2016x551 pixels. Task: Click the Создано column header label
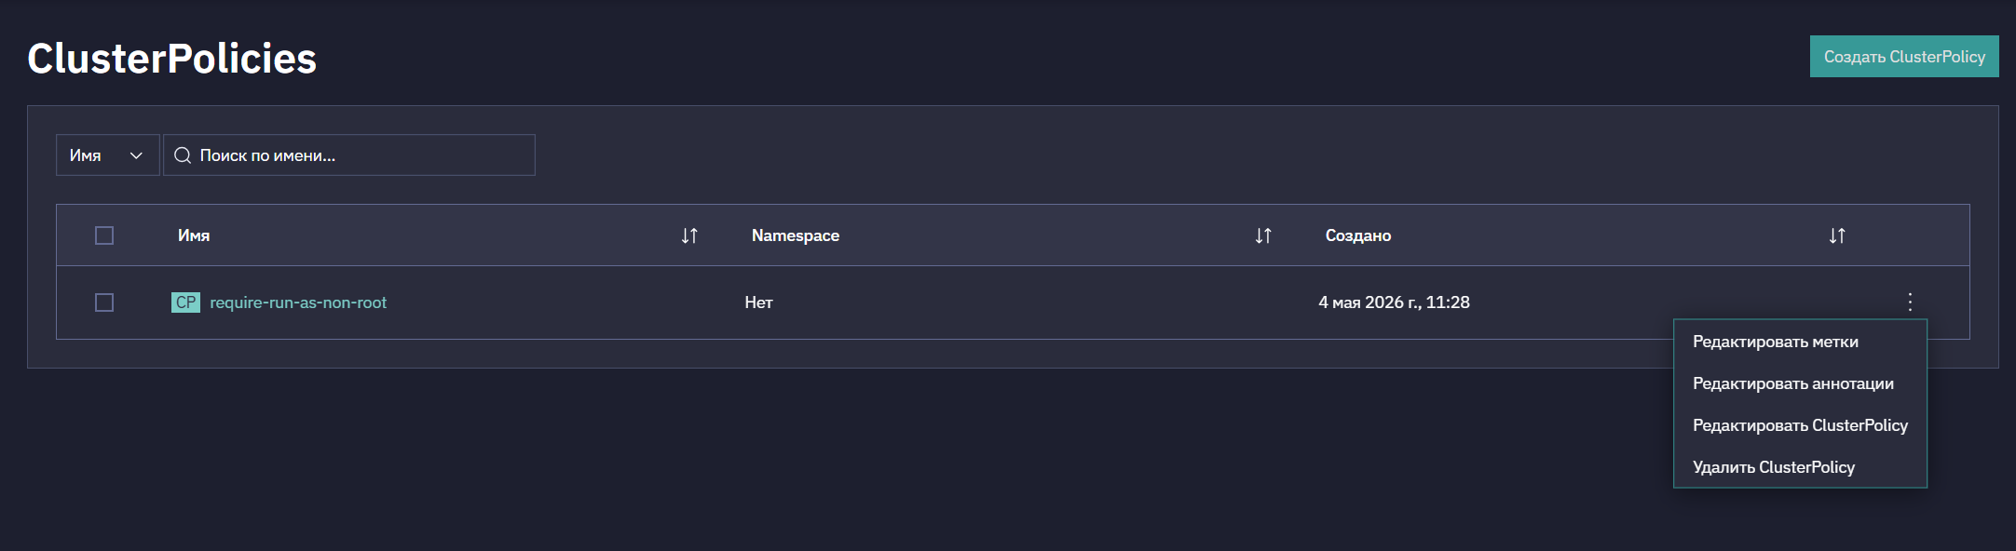[x=1358, y=235]
